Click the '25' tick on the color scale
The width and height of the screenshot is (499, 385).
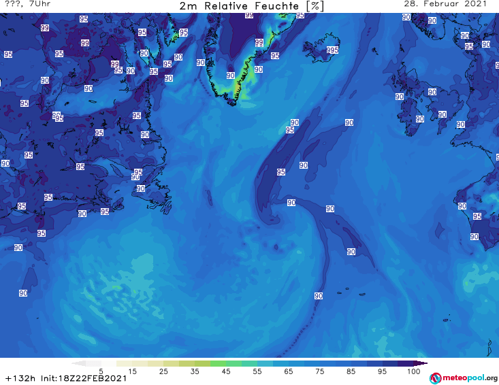coord(163,371)
